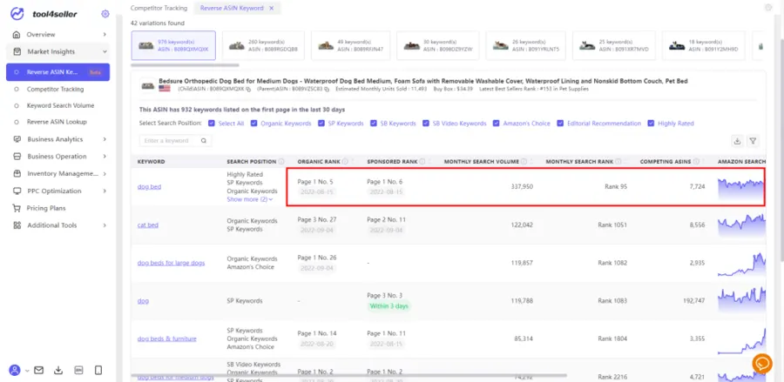Uncheck Editorial Recommendation filter

pyautogui.click(x=560, y=124)
